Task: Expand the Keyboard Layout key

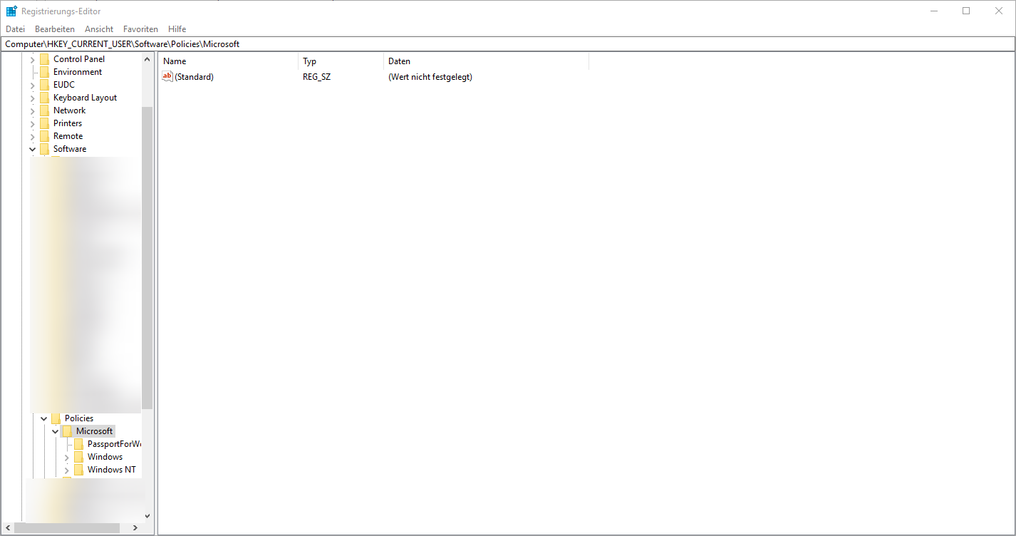Action: 32,98
